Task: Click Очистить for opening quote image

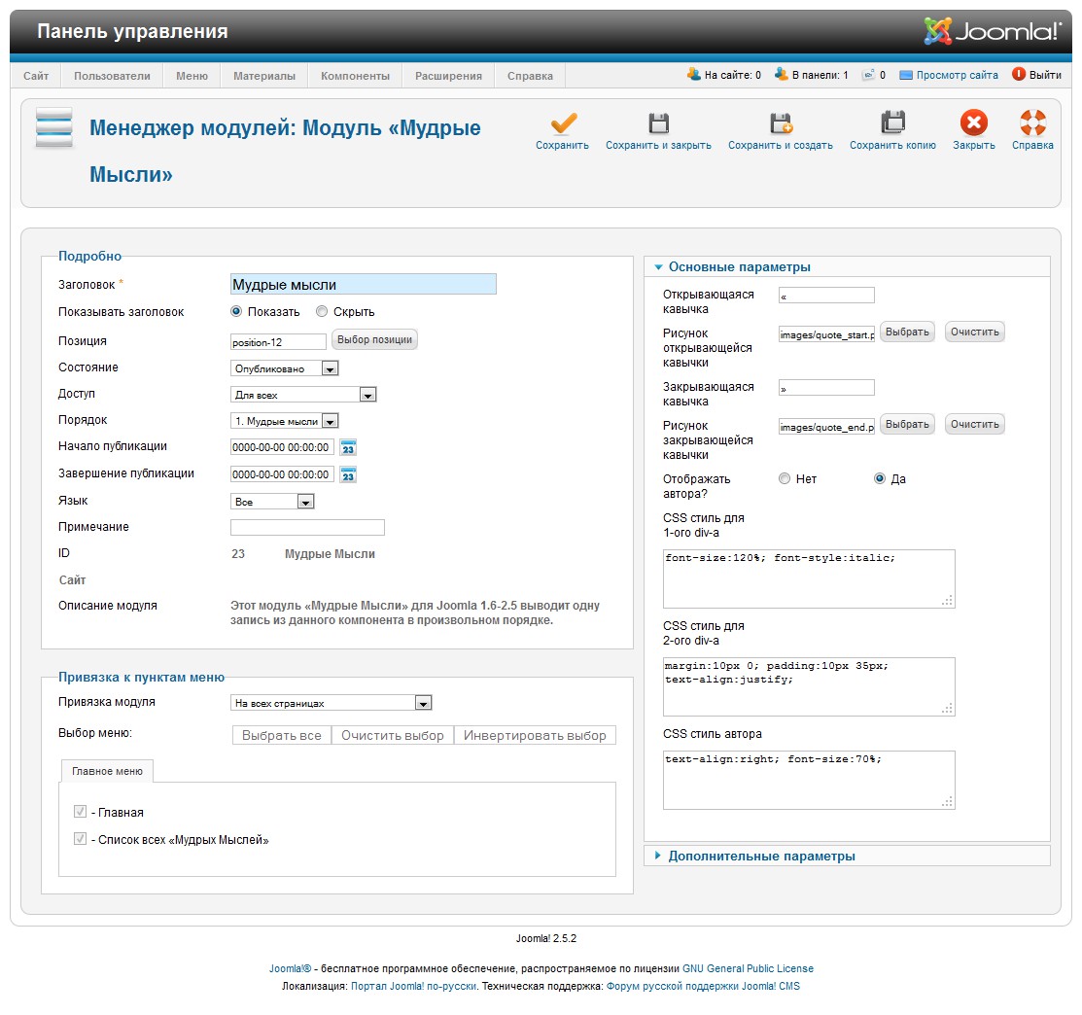Action: click(x=975, y=332)
